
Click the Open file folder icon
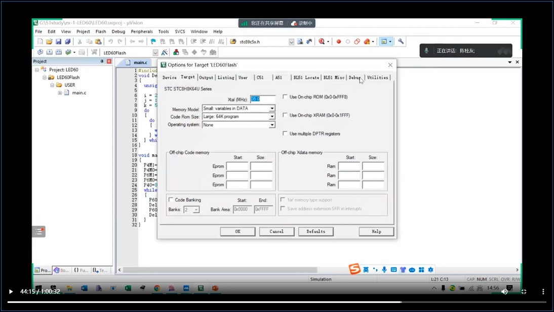tap(49, 41)
